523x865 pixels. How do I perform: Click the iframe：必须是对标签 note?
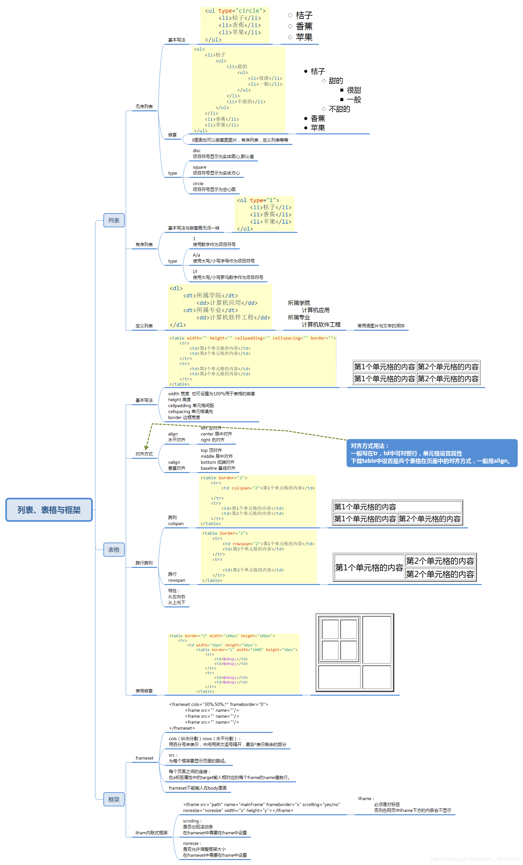pyautogui.click(x=405, y=804)
